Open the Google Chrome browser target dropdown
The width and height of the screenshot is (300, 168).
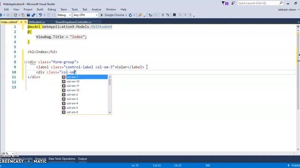[x=126, y=15]
